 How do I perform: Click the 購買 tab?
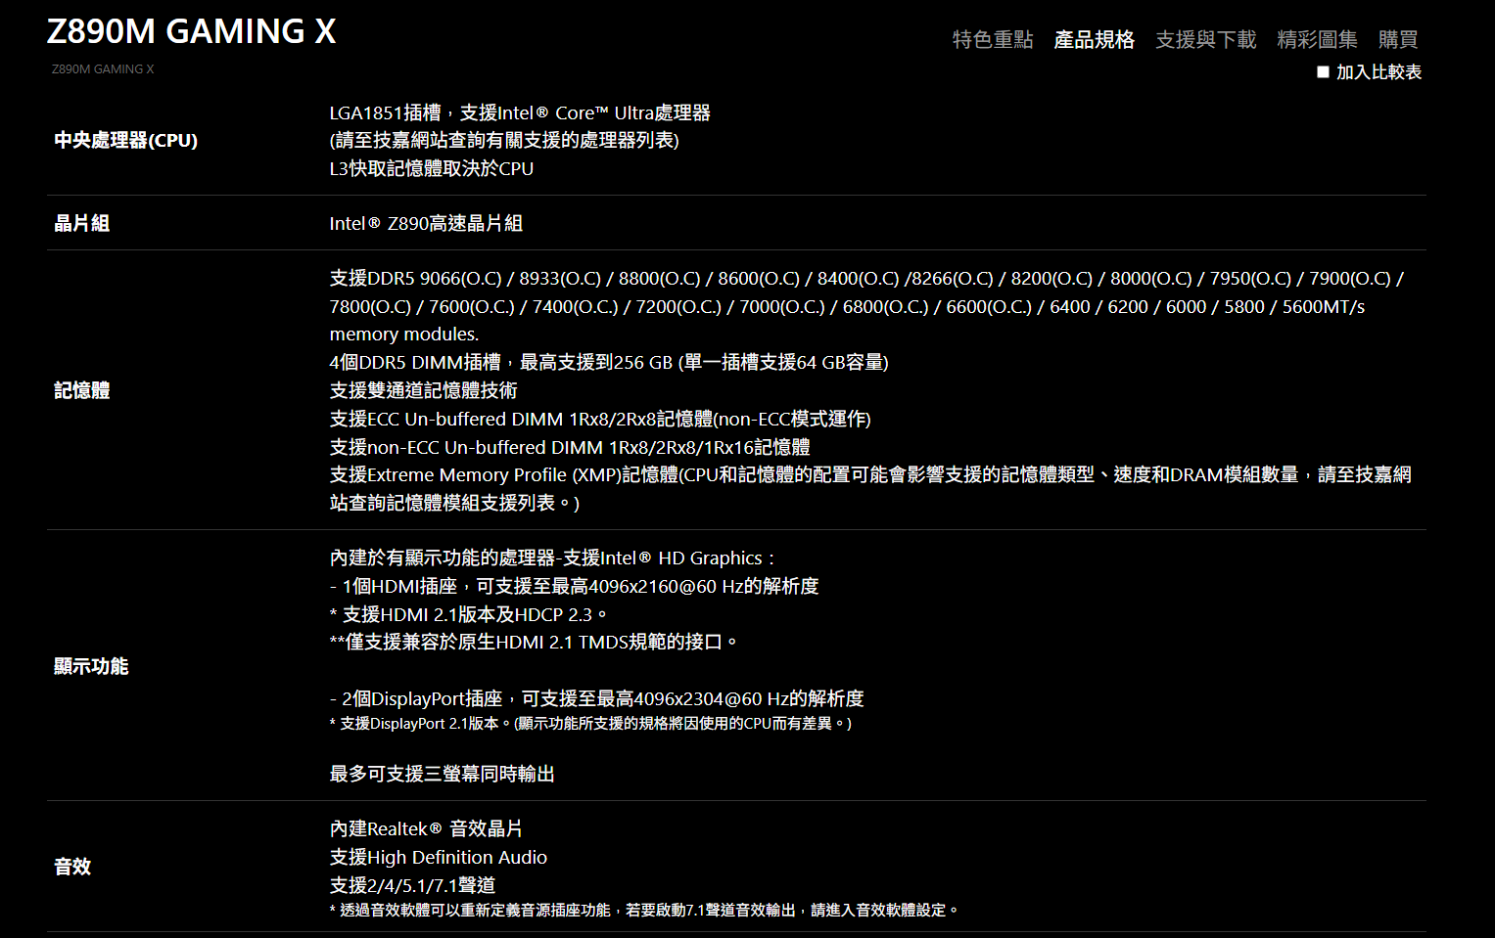pos(1397,39)
